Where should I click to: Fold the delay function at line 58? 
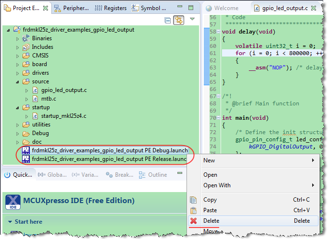click(218, 32)
